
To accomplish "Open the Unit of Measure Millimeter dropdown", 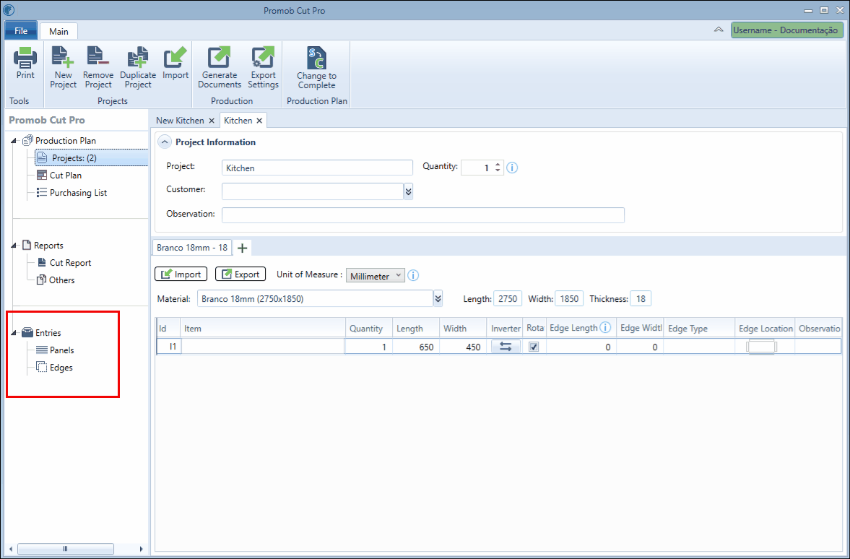I will 375,275.
